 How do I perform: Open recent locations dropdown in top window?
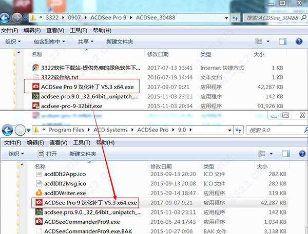(x=25, y=18)
